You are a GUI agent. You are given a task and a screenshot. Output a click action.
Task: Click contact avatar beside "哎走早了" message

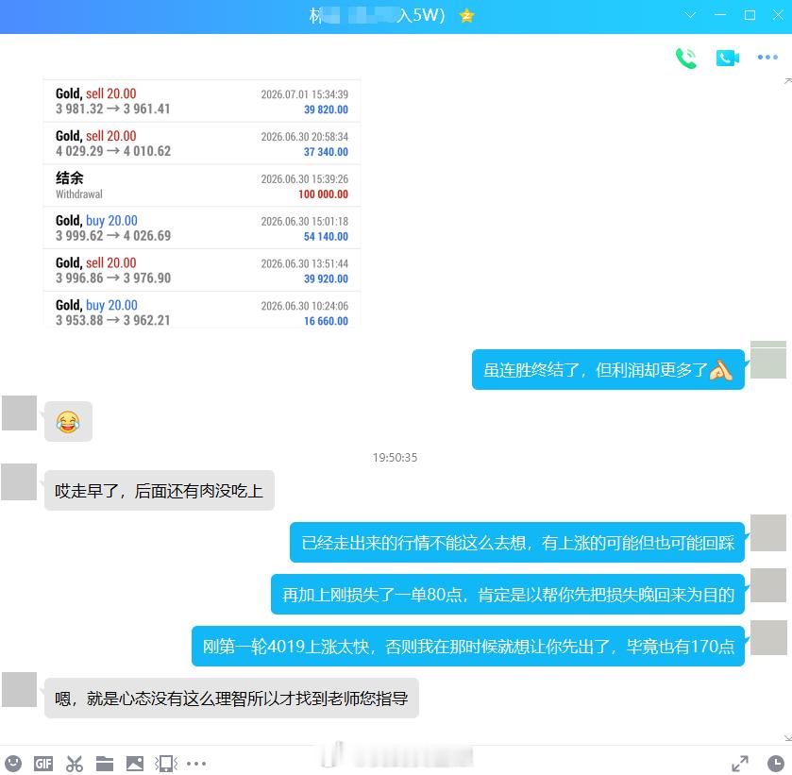(x=19, y=482)
